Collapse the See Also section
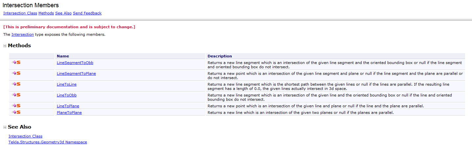Screen dimensions: 472x148 pos(5,127)
